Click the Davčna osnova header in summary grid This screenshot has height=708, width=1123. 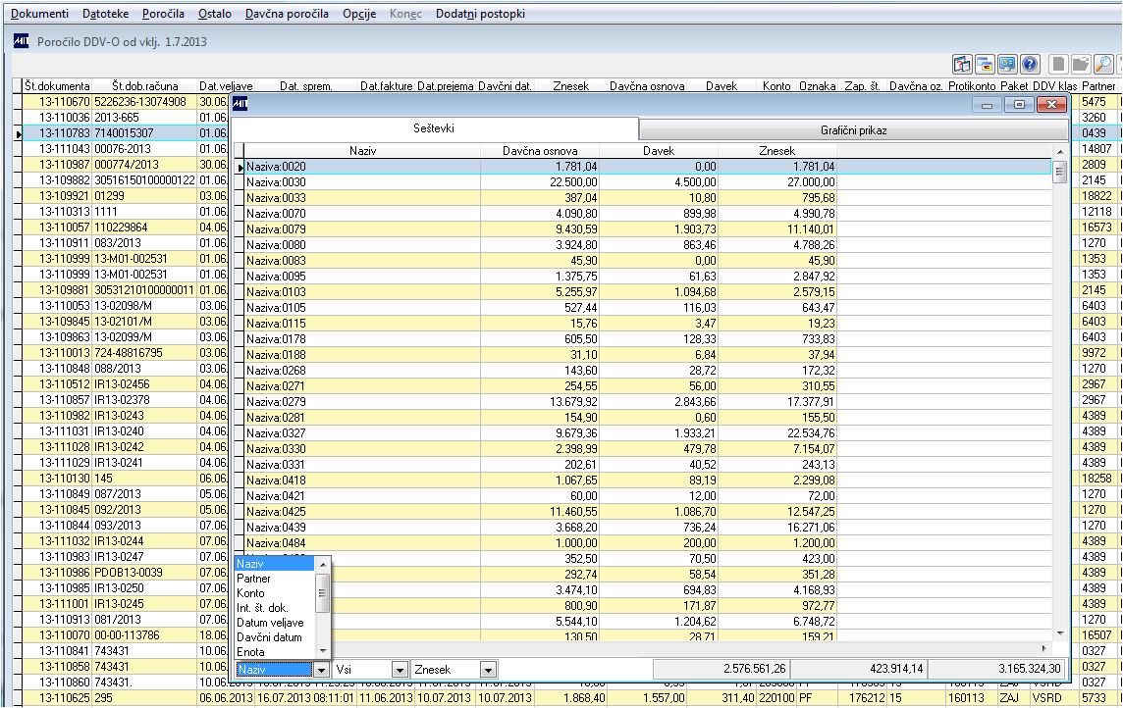(x=540, y=151)
